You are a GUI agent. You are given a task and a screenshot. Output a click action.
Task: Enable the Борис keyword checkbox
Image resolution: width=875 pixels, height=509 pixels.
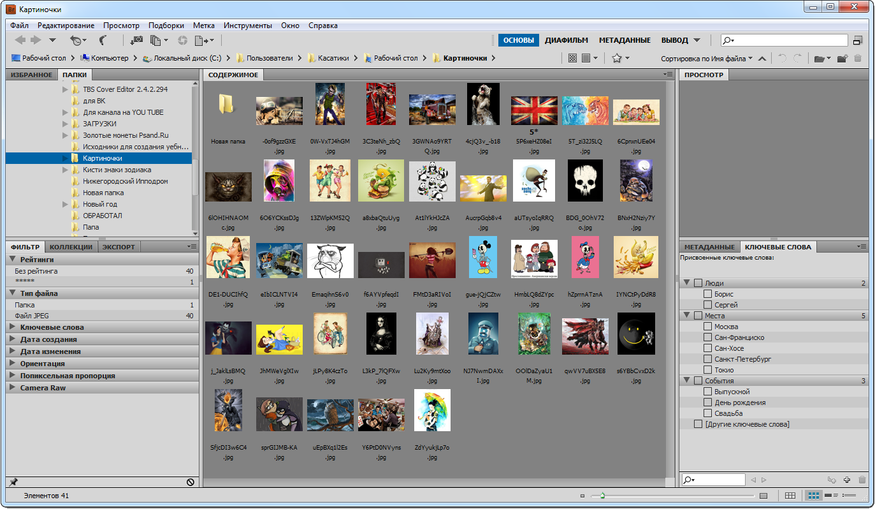point(707,294)
